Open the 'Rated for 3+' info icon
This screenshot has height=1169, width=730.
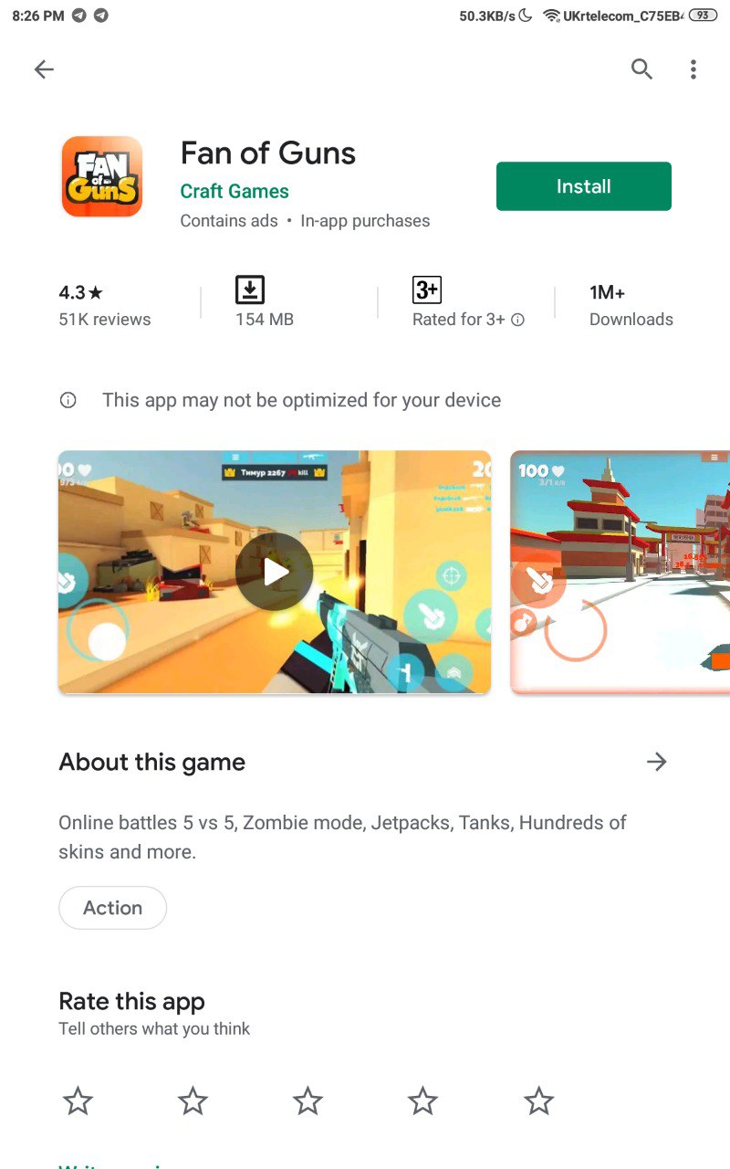(517, 320)
